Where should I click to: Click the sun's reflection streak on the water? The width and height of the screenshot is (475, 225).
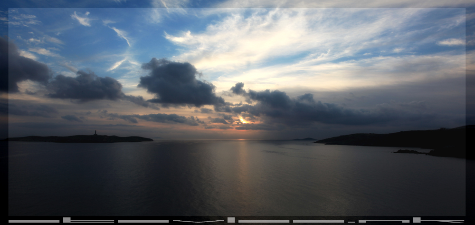point(244,162)
